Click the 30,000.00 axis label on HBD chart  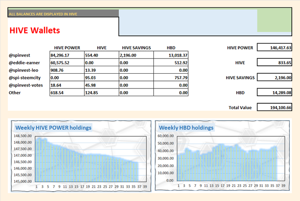(x=166, y=158)
